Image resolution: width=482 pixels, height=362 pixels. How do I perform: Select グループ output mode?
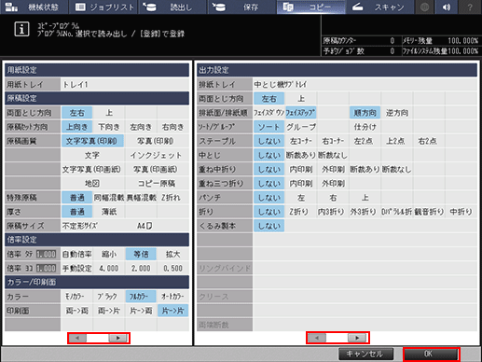(301, 127)
